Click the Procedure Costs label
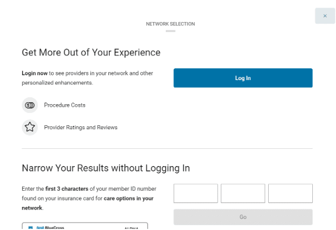Screen dimensions: 336x230 point(65,105)
